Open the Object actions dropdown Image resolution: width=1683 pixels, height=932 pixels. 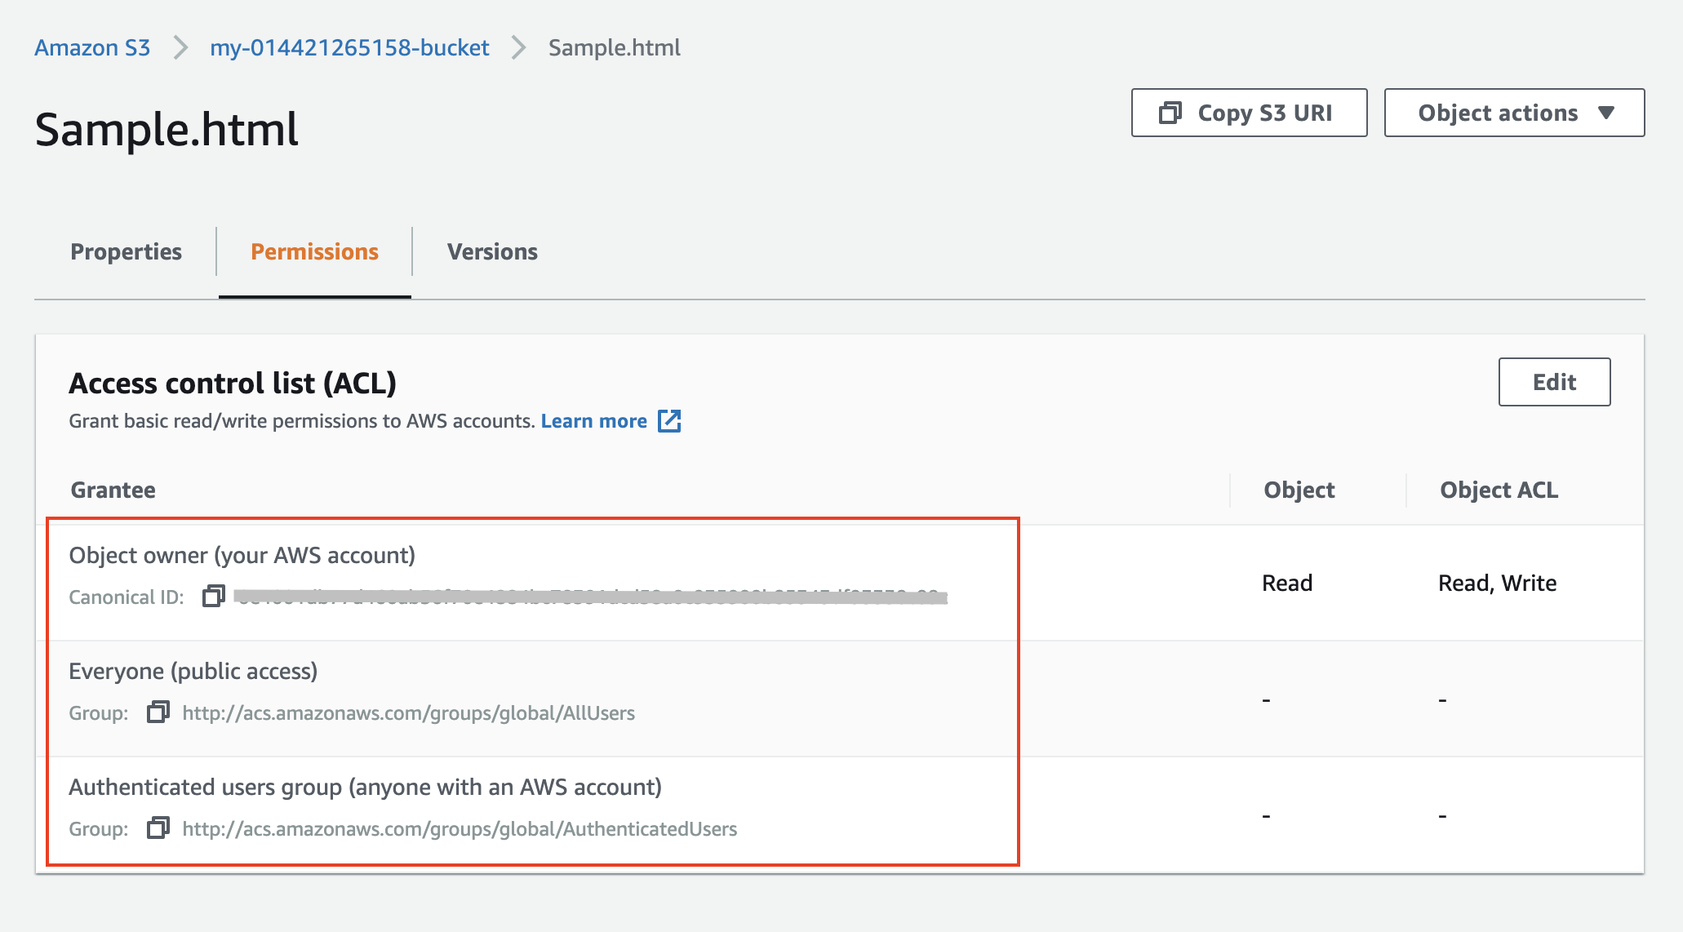point(1514,113)
